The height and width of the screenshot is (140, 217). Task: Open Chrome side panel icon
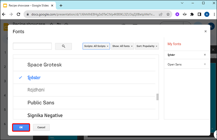[200, 14]
